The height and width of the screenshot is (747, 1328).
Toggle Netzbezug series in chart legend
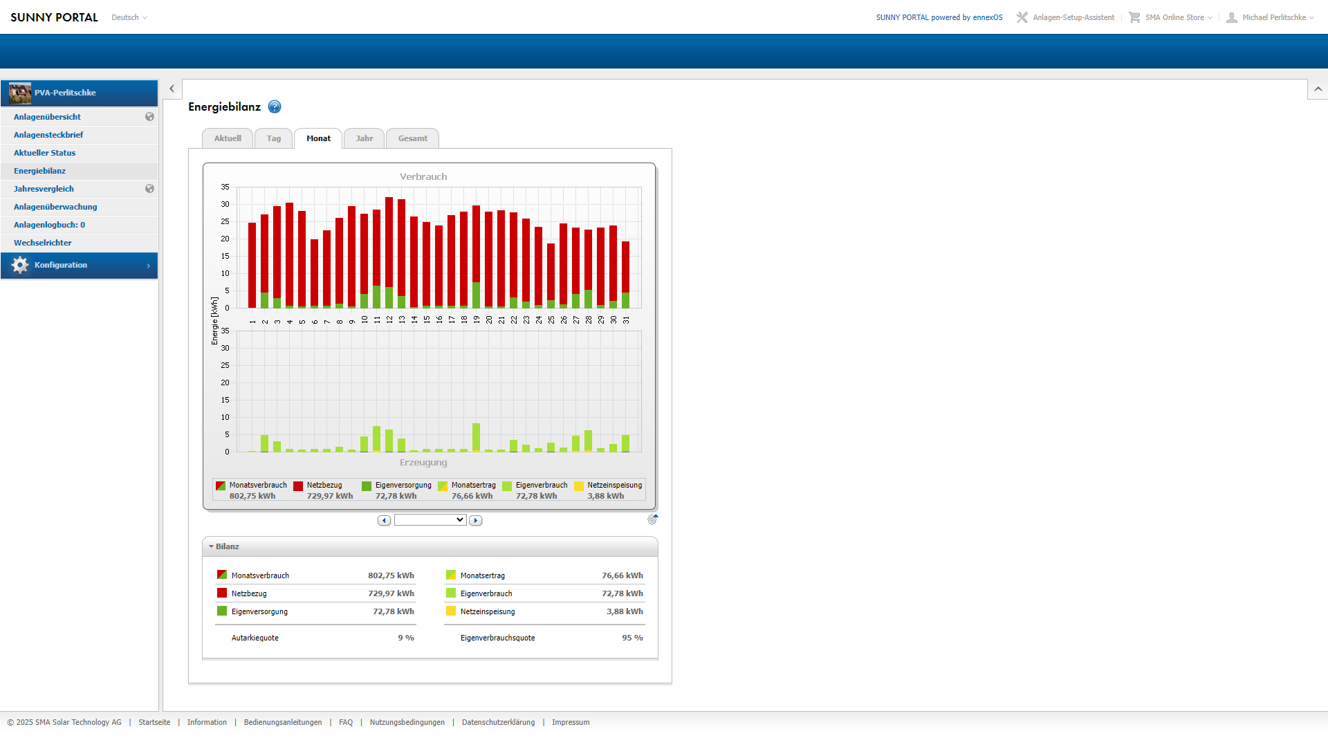(x=324, y=486)
